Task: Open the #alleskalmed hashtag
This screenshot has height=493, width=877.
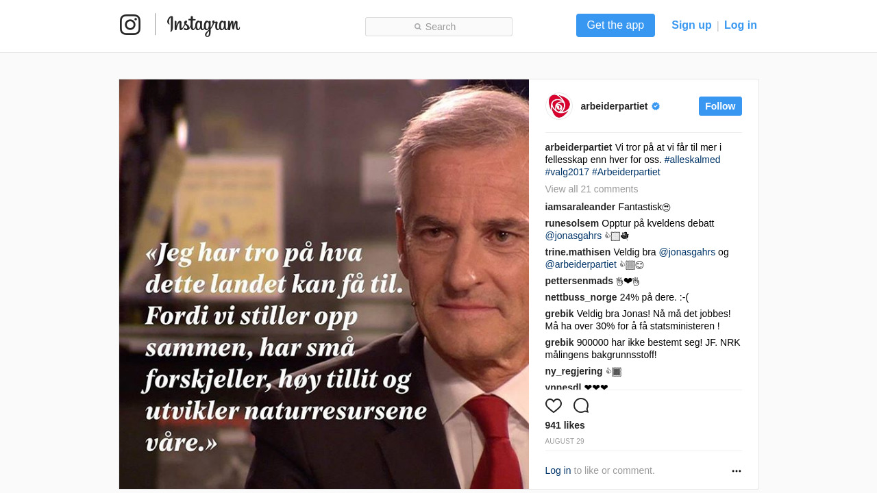Action: pyautogui.click(x=692, y=160)
